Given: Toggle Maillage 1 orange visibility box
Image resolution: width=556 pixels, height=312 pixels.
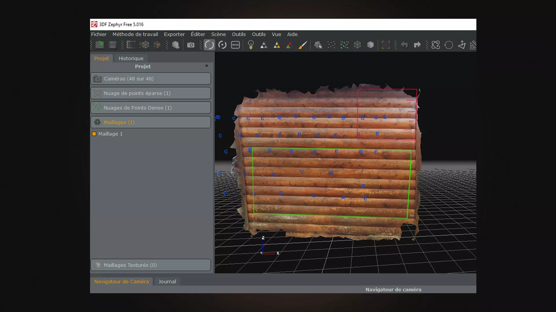Looking at the screenshot, I should [94, 134].
